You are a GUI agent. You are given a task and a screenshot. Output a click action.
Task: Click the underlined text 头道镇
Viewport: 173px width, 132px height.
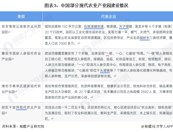(105, 70)
